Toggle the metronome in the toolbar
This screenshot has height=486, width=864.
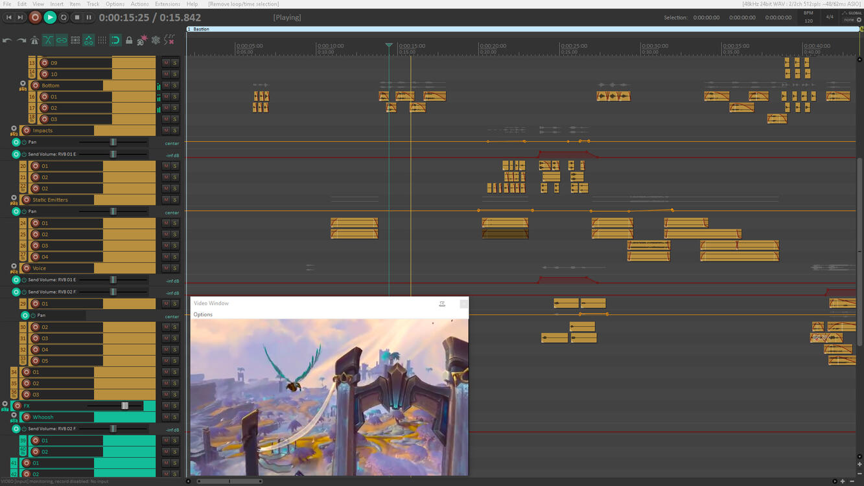[34, 40]
